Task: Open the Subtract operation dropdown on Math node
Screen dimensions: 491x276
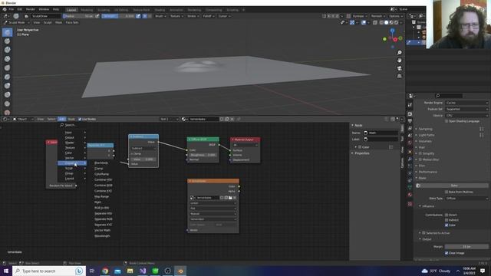Action: tap(143, 148)
